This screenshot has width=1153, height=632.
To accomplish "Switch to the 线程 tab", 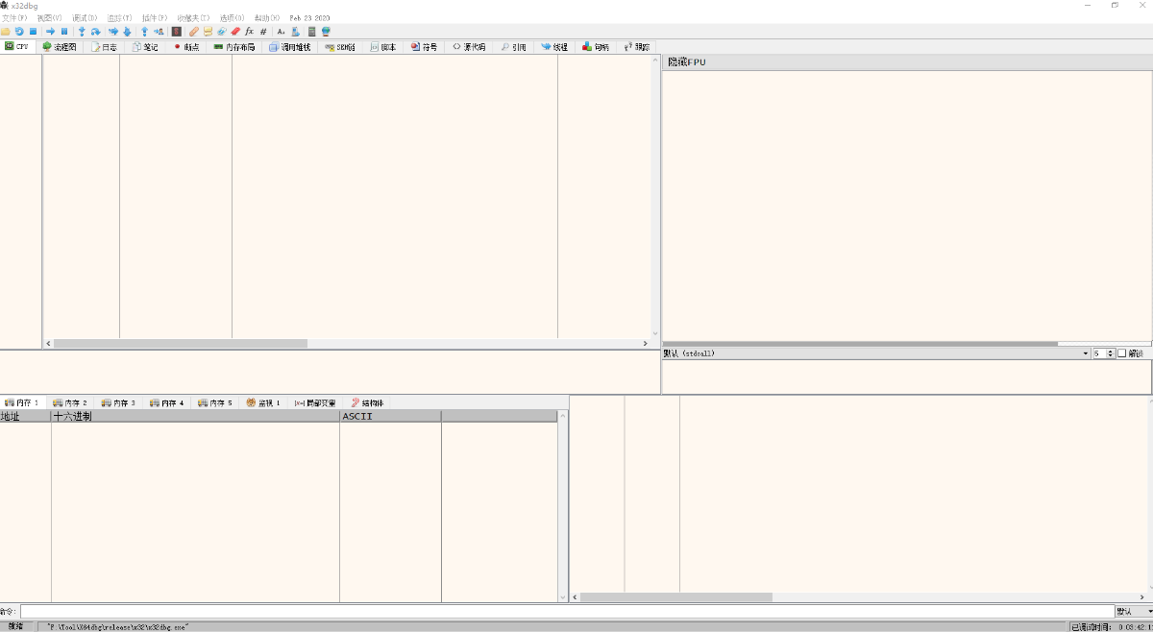I will coord(554,46).
